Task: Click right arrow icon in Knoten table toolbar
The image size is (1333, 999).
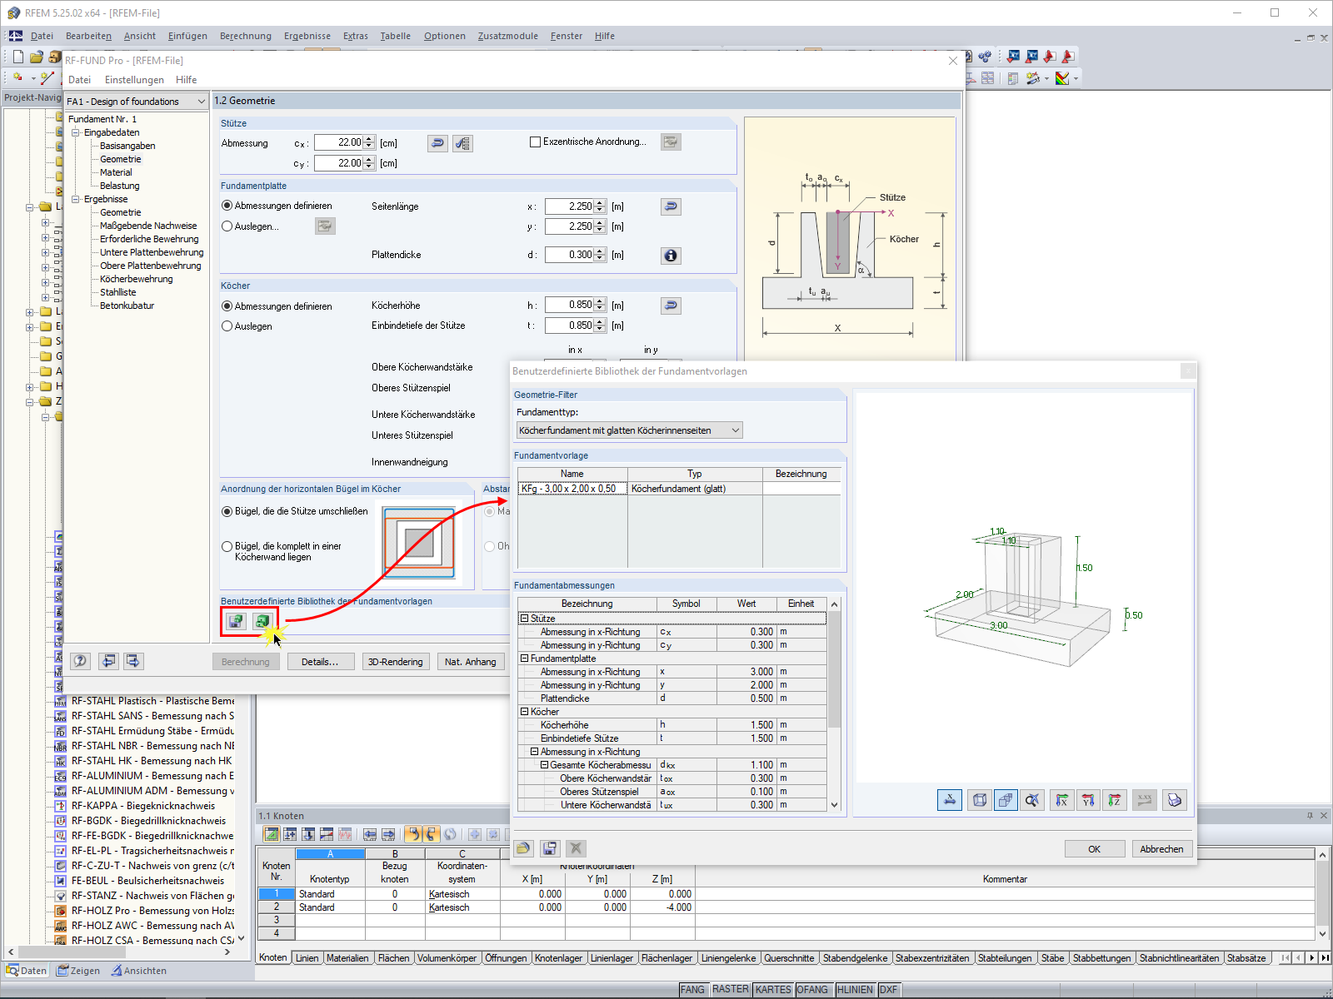Action: tap(388, 834)
